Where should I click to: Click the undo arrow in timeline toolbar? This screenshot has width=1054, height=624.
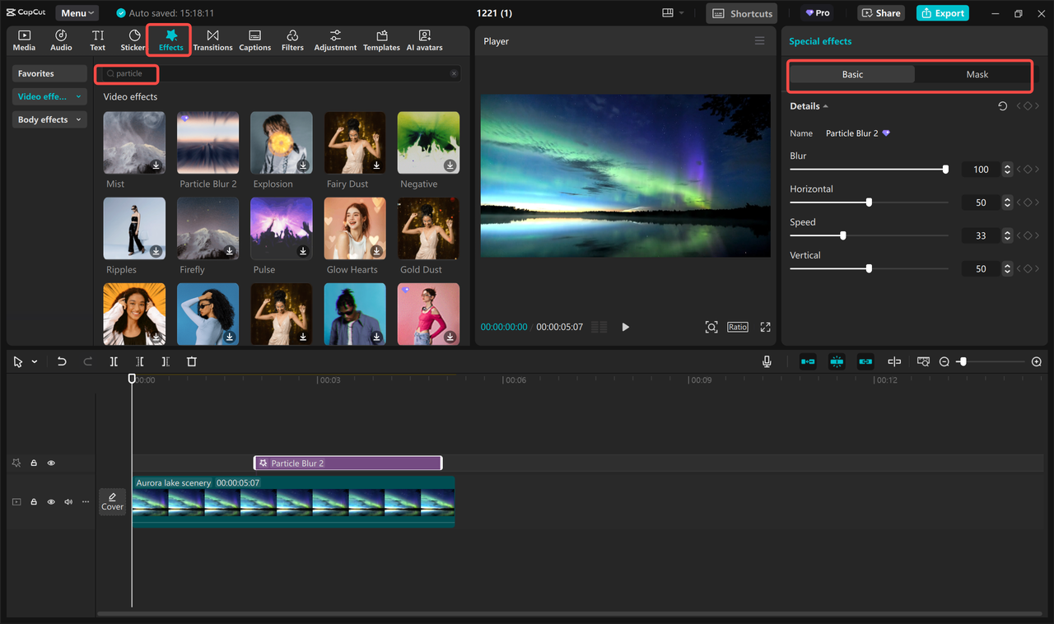tap(62, 361)
